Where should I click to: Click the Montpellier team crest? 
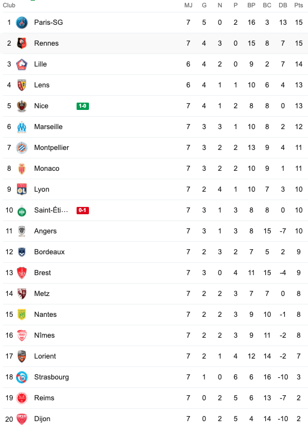pyautogui.click(x=22, y=148)
